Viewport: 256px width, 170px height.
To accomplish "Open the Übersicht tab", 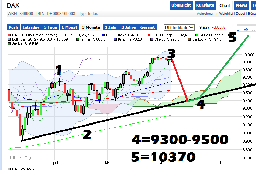I will point(181,5).
